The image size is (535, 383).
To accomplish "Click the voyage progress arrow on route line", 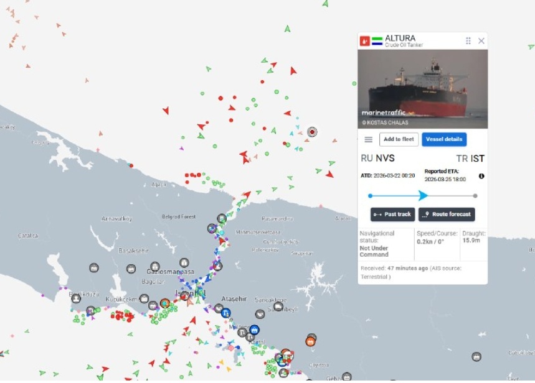I will click(x=423, y=196).
